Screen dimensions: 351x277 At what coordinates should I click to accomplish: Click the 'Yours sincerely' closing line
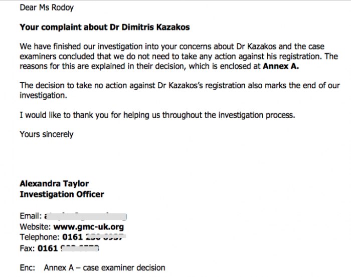coord(47,134)
